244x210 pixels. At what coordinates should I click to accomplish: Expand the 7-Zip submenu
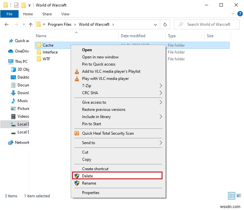(118, 86)
